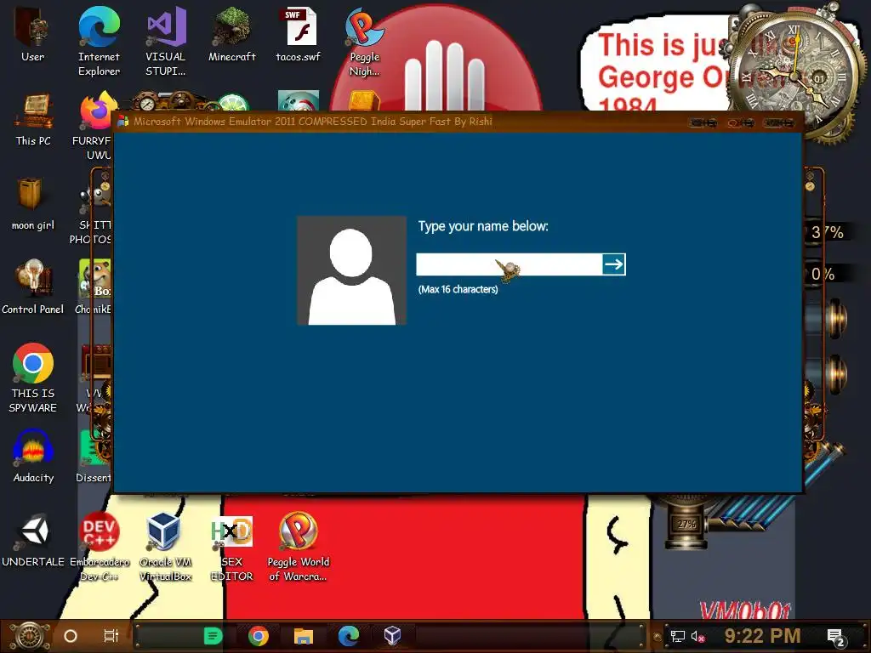Screen dimensions: 871x653
Task: Open the User desktop icon
Action: 32,33
